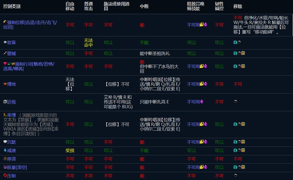Click the teal Cleanse icon in 致盲 row
The height and width of the screenshot is (180, 293).
click(235, 42)
